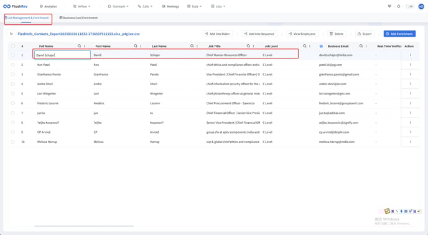Click the Delete button
Viewport: 428px width, 235px height.
[337, 34]
